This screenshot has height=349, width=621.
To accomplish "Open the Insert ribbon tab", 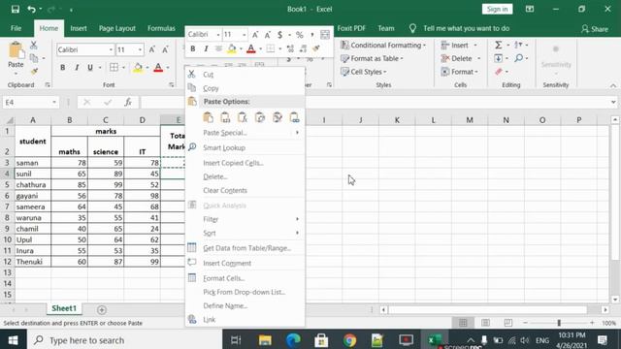I will [x=79, y=28].
